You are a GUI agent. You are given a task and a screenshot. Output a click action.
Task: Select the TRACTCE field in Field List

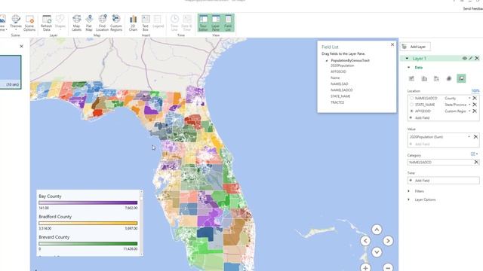coord(337,102)
